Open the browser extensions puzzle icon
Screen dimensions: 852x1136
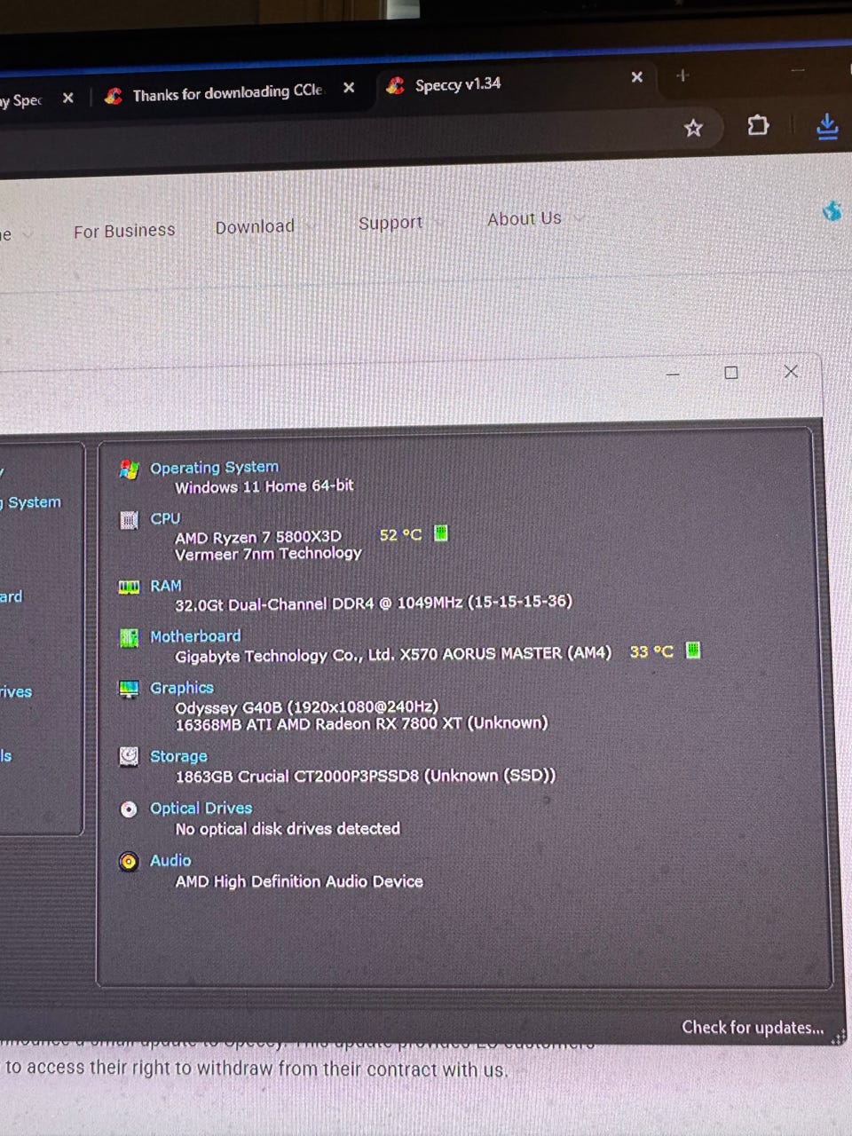(758, 125)
